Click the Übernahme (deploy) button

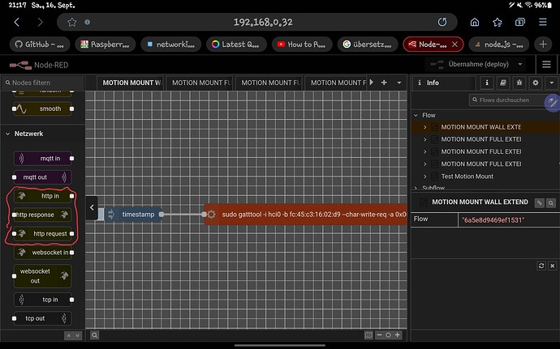click(x=470, y=65)
